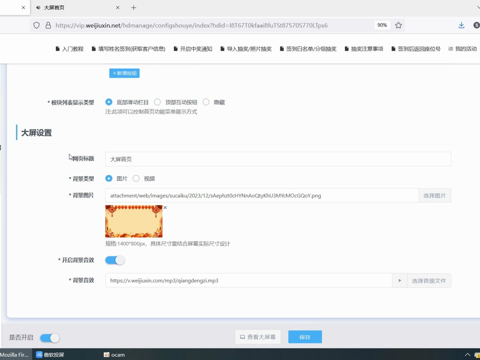Click the privacy shield icon in address bar
The image size is (480, 360).
36,25
